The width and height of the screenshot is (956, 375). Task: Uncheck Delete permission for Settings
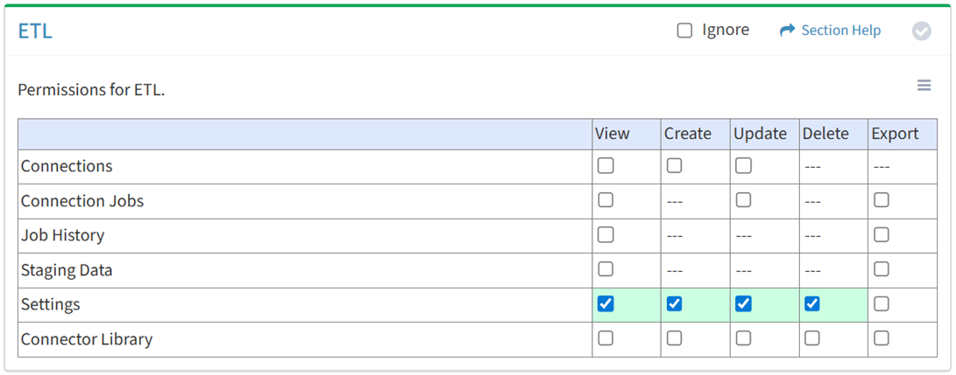point(812,304)
